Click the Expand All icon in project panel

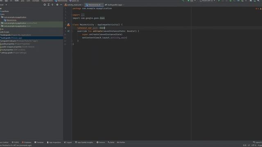[48, 5]
